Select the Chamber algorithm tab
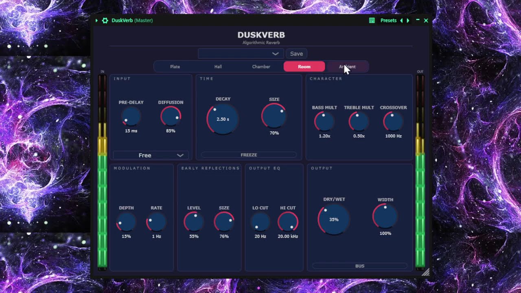 (x=261, y=67)
